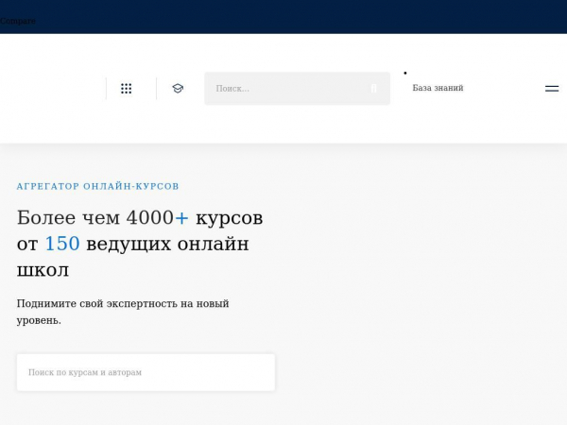Click into "Поиск по курсам и авторам" field

coord(146,372)
